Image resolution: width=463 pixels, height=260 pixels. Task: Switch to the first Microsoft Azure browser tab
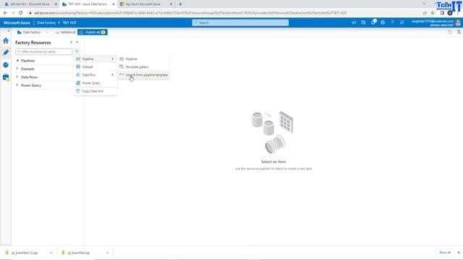tap(30, 4)
